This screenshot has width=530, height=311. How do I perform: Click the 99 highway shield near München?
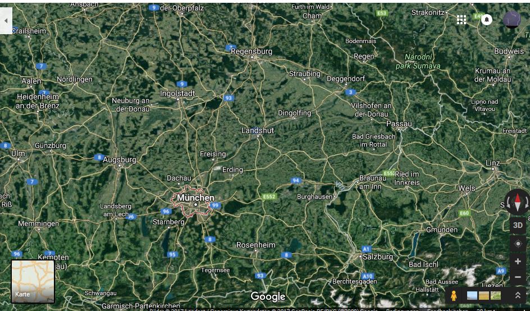pos(216,205)
